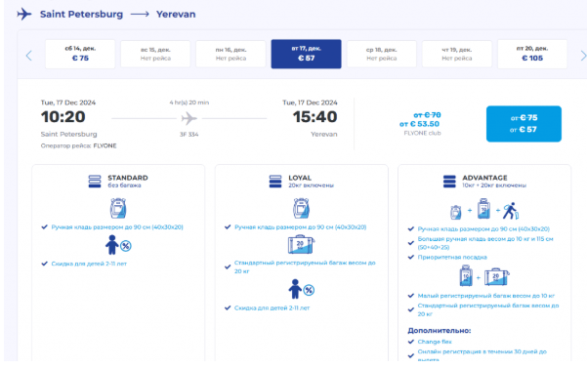
Task: Click the LOYAL fare stacked bars icon
Action: click(x=275, y=182)
